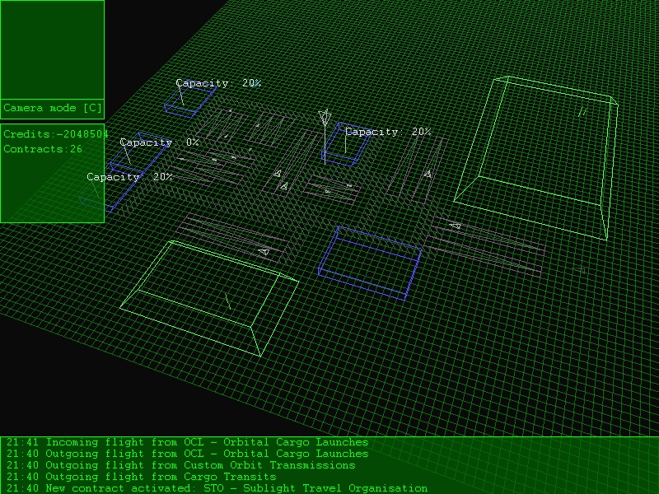Click the 21:40 Outgoing flight from OCL message

click(x=188, y=454)
